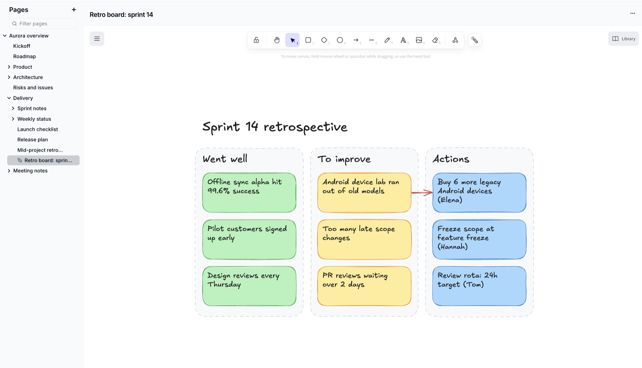The height and width of the screenshot is (368, 642).
Task: Open the Roadmap page
Action: (x=24, y=56)
